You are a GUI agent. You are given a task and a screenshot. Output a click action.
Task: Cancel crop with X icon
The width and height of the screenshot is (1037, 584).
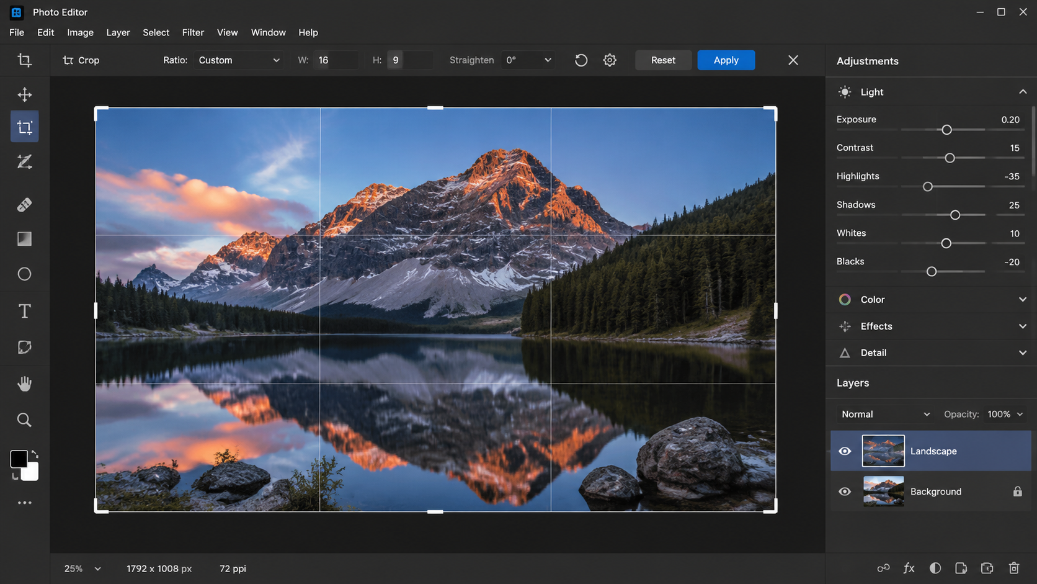point(793,60)
